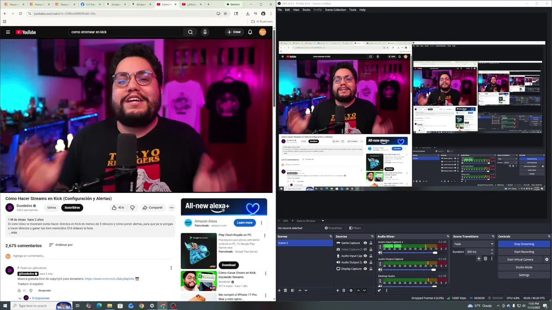Open YouTube notifications bell
Screen dimensions: 552x310
(250, 32)
